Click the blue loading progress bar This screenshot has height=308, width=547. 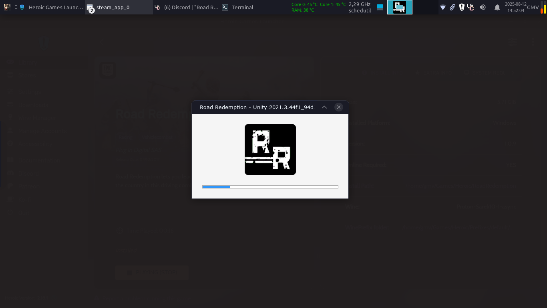[x=270, y=187]
